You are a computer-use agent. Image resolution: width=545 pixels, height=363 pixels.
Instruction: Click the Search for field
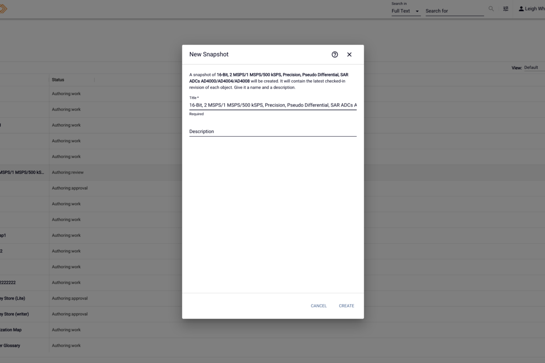coord(455,11)
